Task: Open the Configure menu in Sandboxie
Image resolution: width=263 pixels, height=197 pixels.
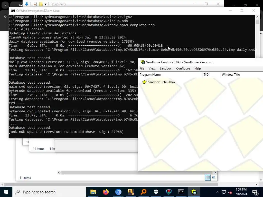Action: pos(183,68)
